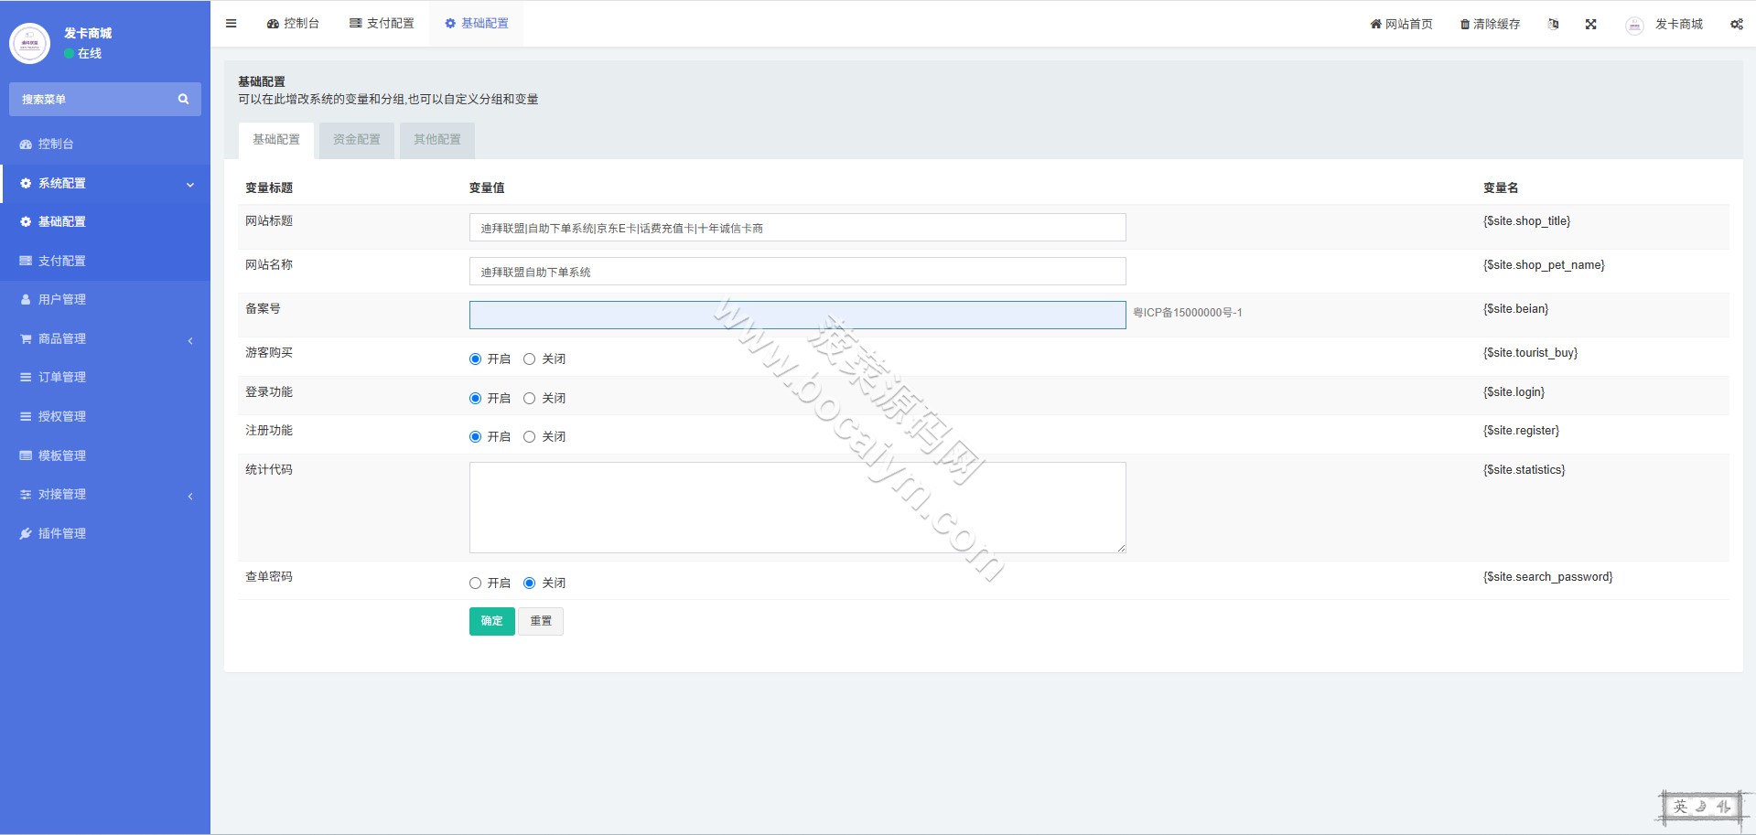Click the 对接管理 sliders icon in sidebar
The height and width of the screenshot is (835, 1756).
tap(26, 494)
